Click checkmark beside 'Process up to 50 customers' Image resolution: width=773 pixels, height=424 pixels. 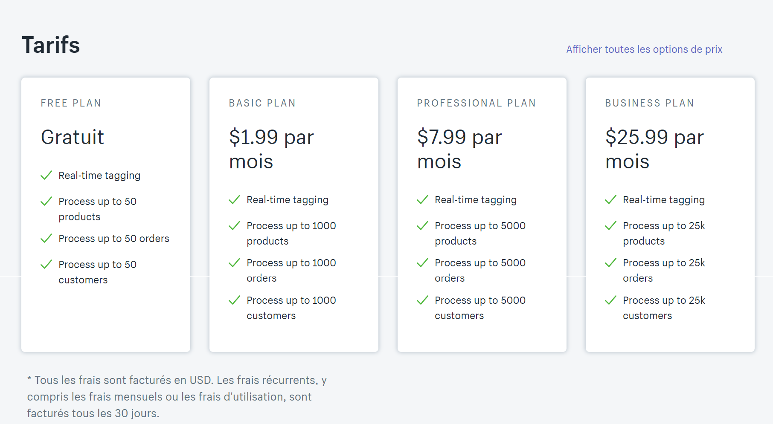pyautogui.click(x=46, y=265)
